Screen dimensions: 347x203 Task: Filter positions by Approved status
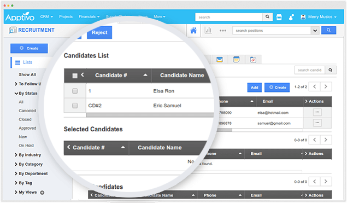coord(27,128)
